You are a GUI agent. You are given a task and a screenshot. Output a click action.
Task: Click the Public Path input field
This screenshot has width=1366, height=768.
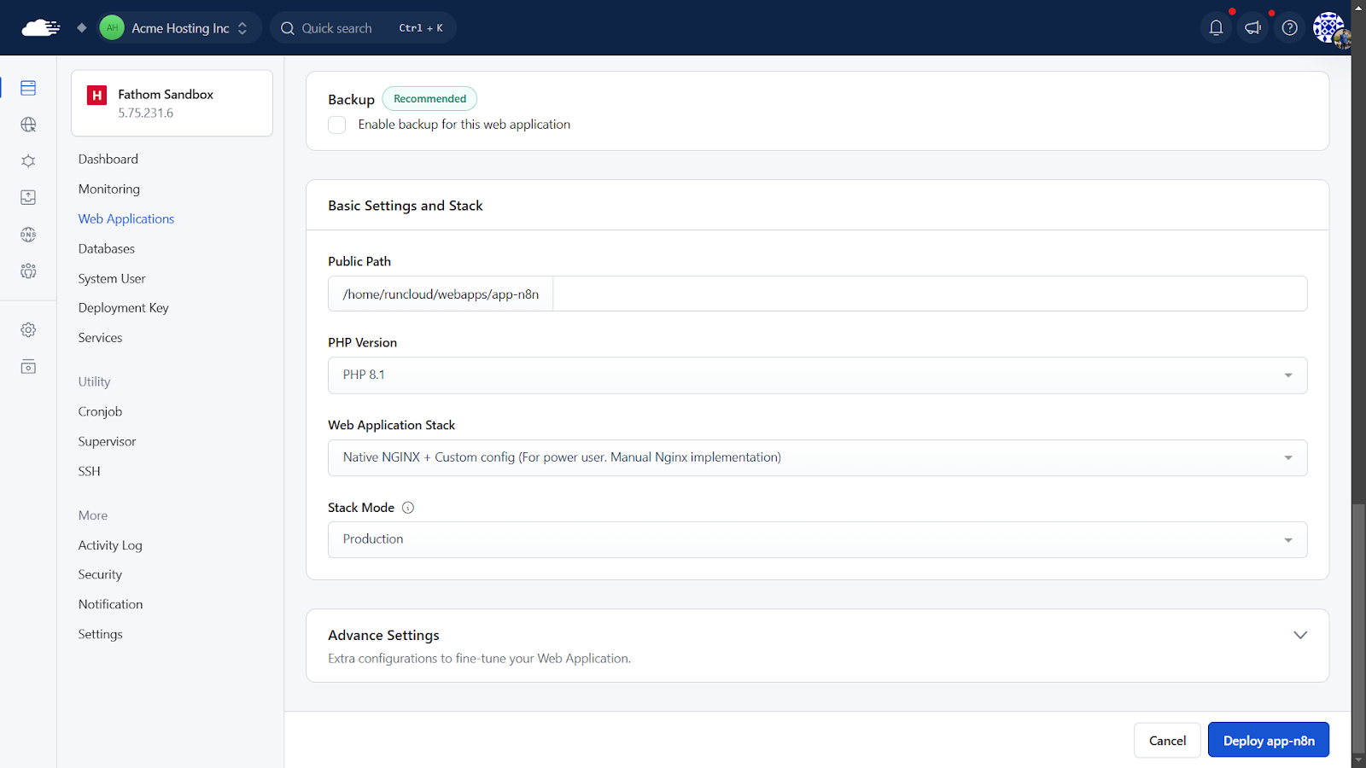929,294
